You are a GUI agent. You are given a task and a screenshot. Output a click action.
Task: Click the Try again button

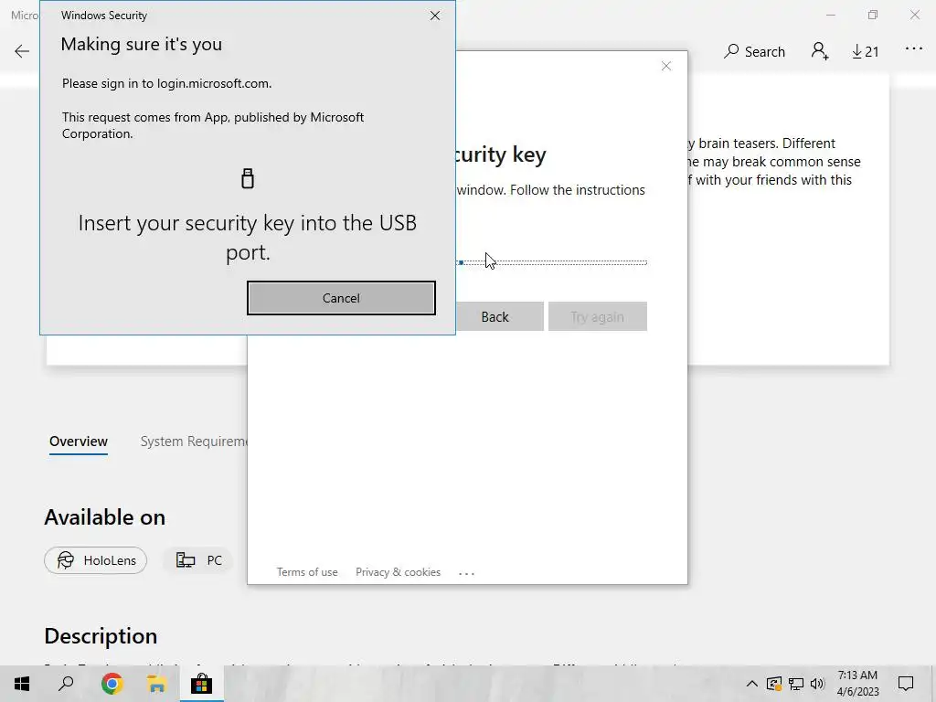(598, 316)
